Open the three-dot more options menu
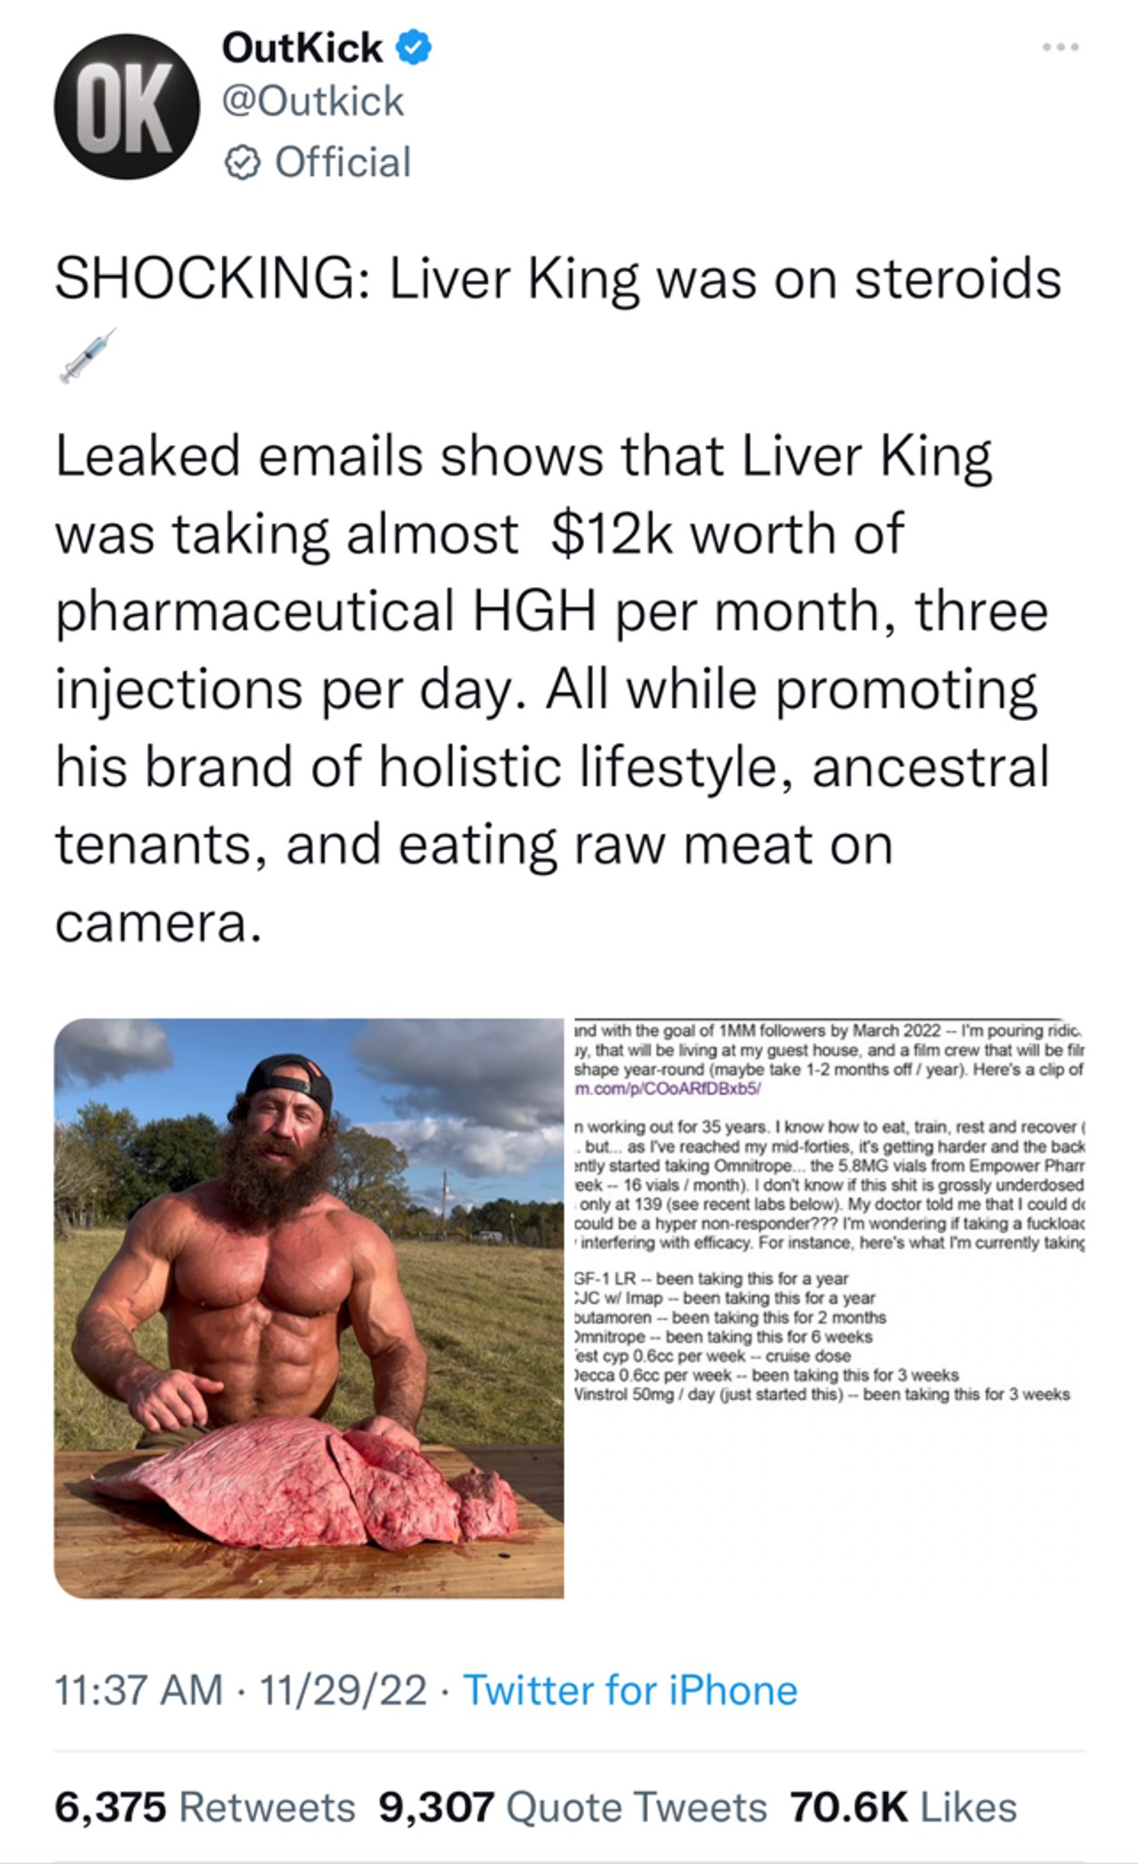The width and height of the screenshot is (1138, 1864). (1061, 47)
